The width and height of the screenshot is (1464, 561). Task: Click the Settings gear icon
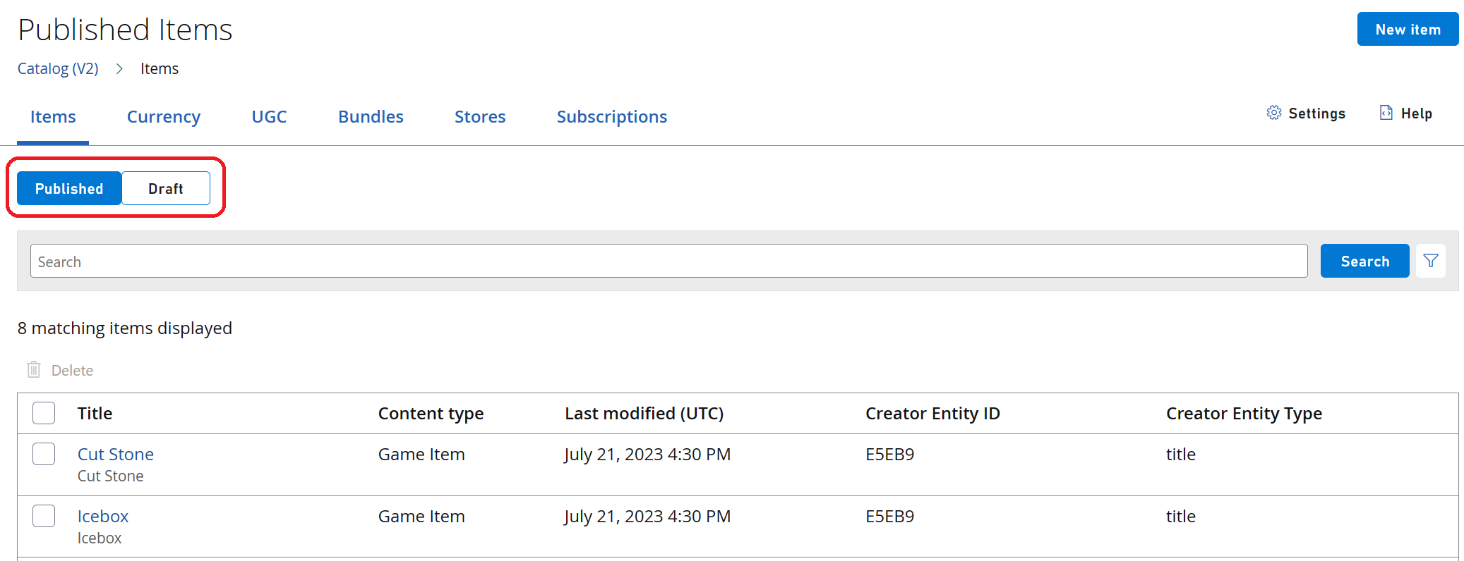pos(1273,113)
